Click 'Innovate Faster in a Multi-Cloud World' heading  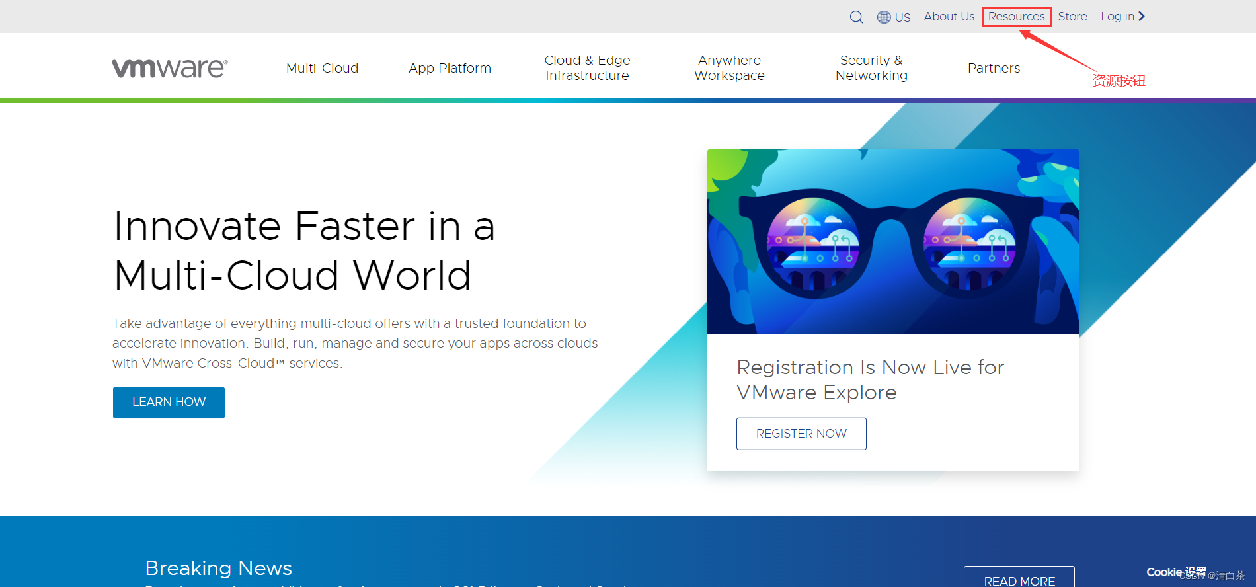(304, 251)
